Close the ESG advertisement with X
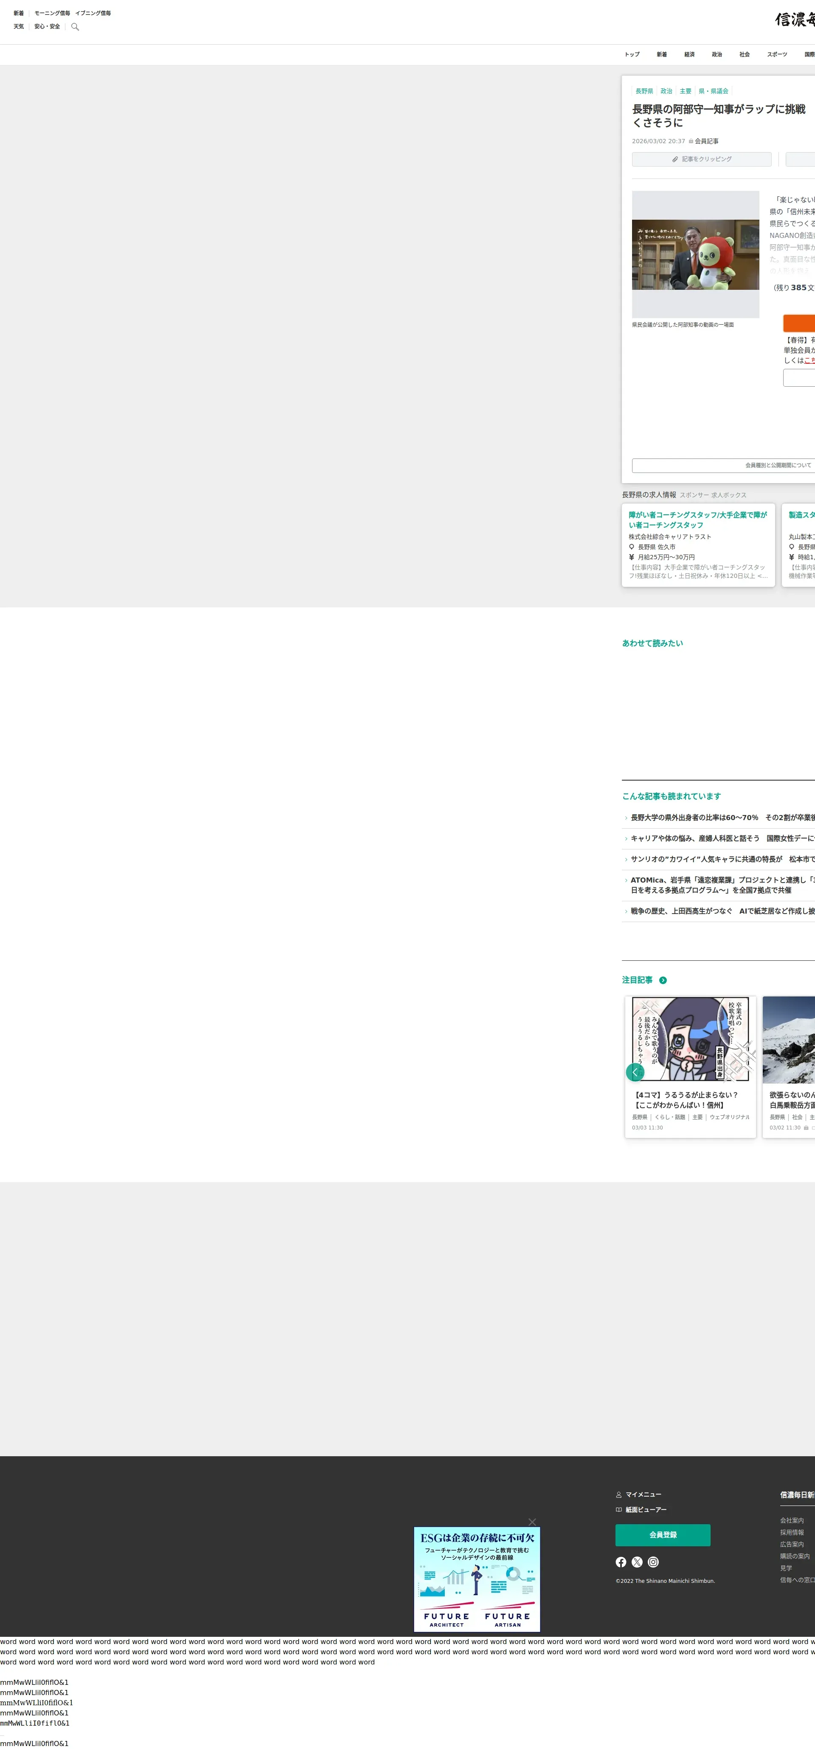The width and height of the screenshot is (815, 1749). tap(532, 1522)
